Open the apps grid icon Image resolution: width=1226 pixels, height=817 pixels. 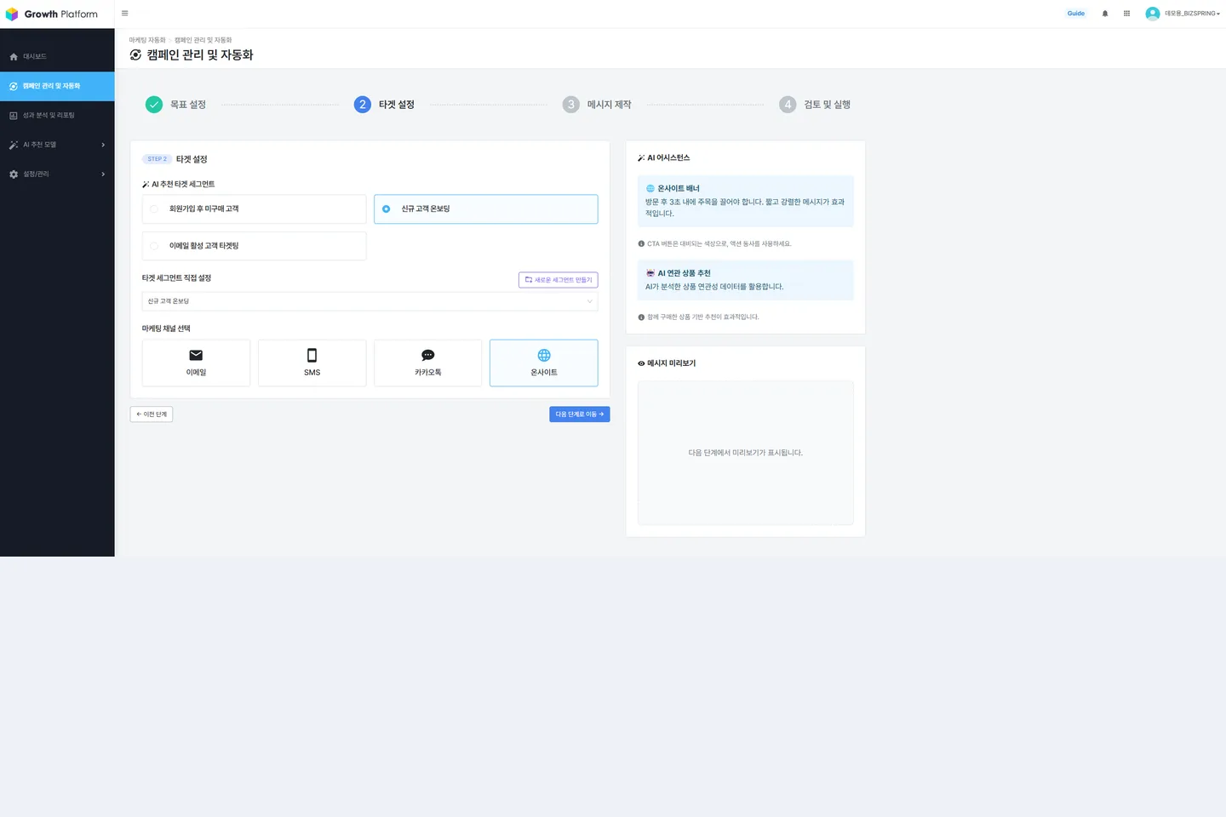(1126, 14)
